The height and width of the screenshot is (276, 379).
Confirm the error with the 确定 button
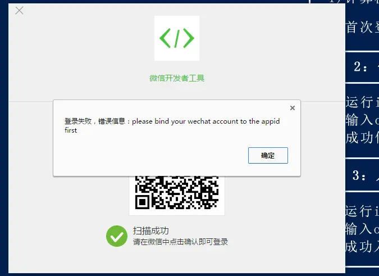pos(268,155)
